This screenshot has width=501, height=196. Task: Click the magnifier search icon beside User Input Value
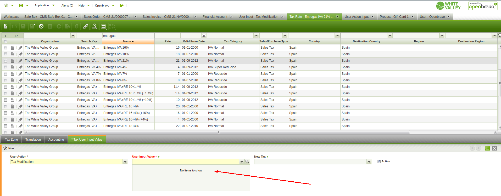click(x=247, y=162)
